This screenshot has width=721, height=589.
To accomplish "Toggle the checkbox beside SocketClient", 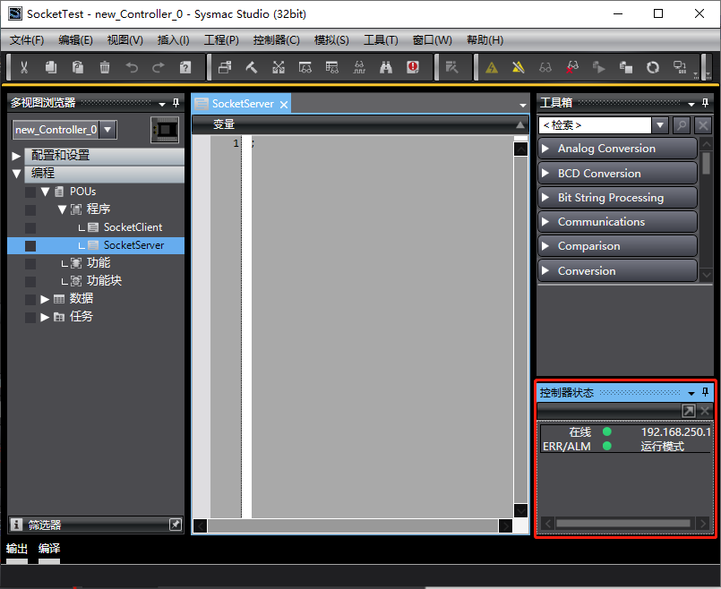I will tap(30, 228).
